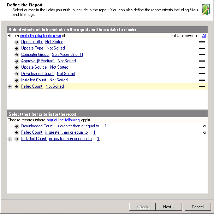Click the arrow icon beside Update Title
The image size is (214, 214).
pyautogui.click(x=17, y=42)
